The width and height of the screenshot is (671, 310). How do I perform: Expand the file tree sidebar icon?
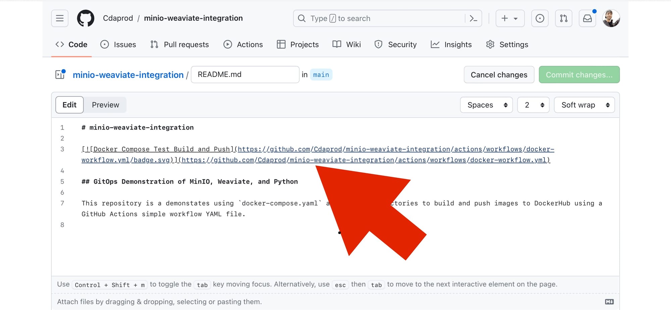pos(60,74)
